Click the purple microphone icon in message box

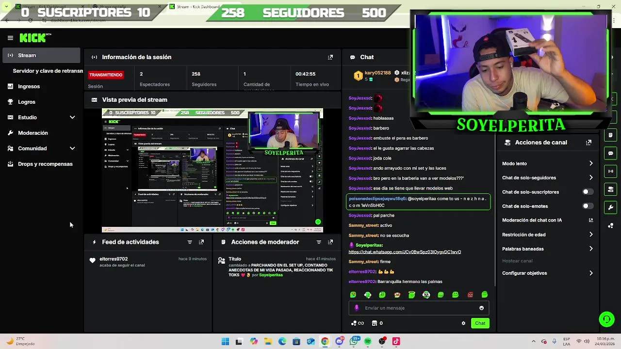click(357, 308)
